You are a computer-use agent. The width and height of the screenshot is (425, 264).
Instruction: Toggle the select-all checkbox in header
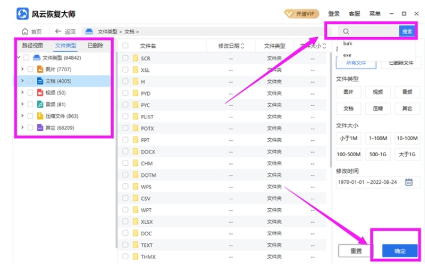(x=126, y=45)
